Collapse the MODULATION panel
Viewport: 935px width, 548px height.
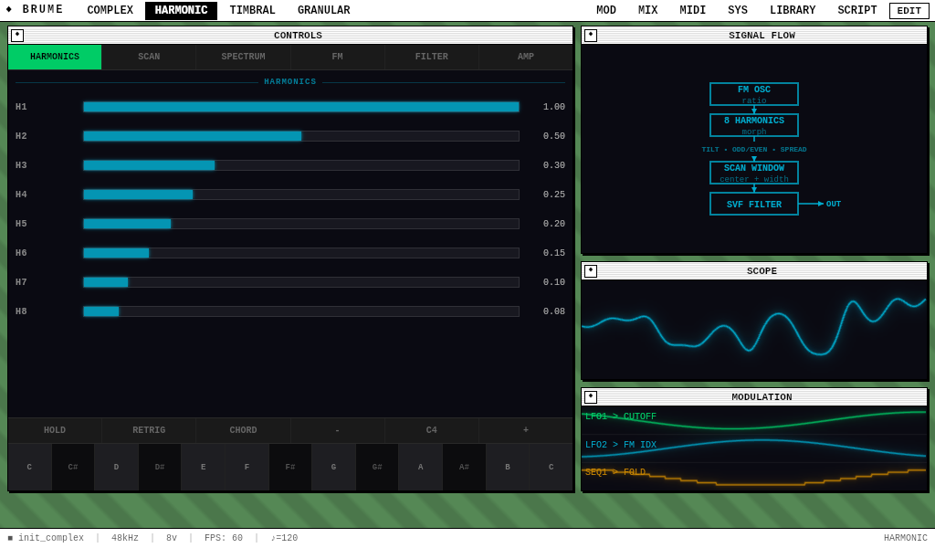589,397
